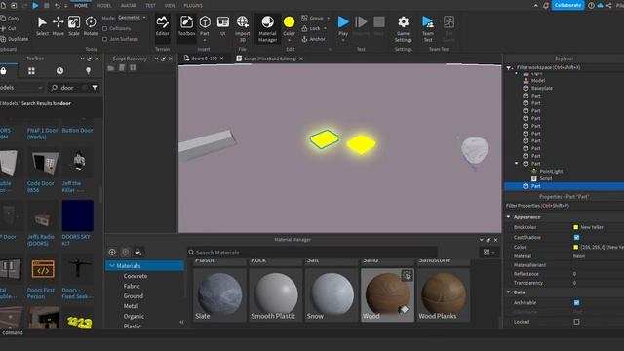Select the Slate material thumbnail
The image size is (624, 351).
point(219,294)
